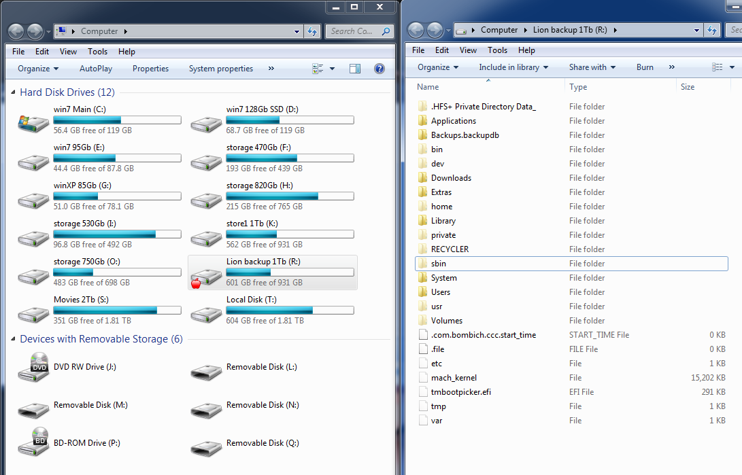Select the Removable Disk (N:) icon
Viewport: 742px width, 475px height.
[x=206, y=410]
